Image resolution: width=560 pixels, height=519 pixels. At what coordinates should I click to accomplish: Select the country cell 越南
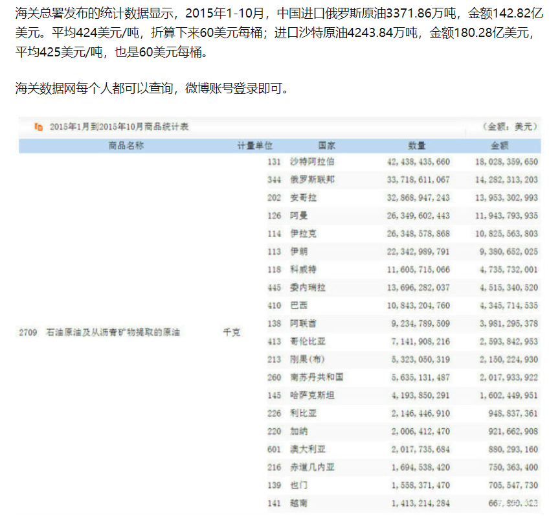tap(299, 503)
